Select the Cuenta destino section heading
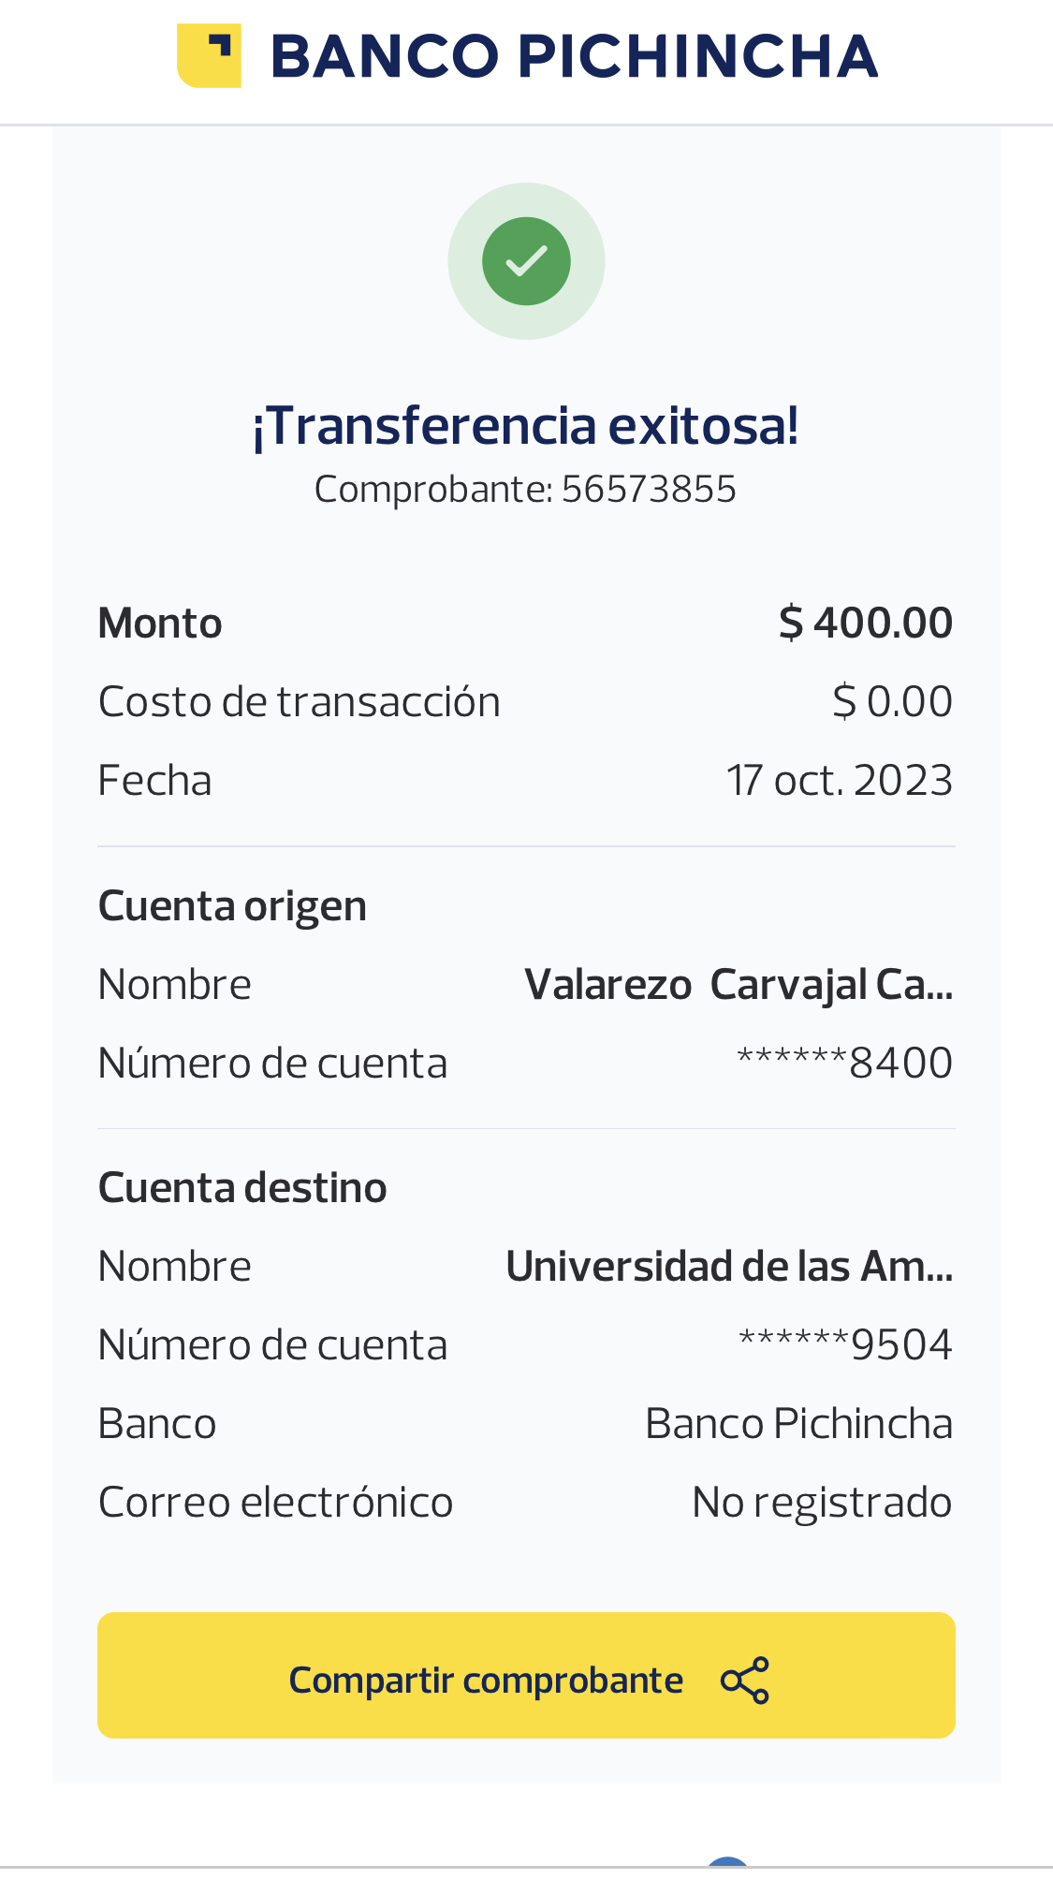This screenshot has width=1053, height=1879. pos(242,1188)
